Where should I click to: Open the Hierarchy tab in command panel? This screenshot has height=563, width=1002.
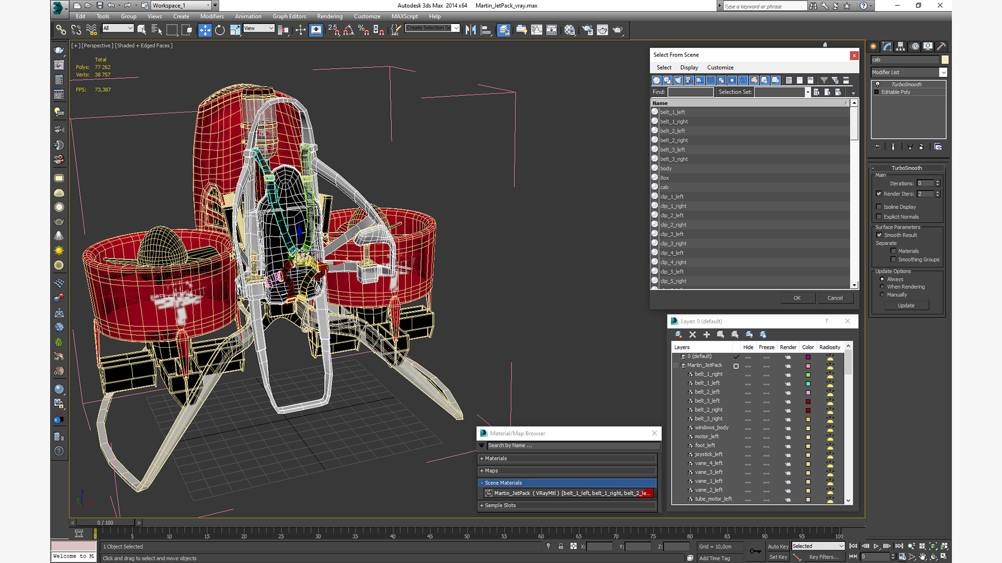(901, 46)
